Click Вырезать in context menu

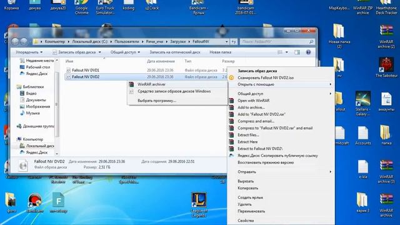pos(246,181)
